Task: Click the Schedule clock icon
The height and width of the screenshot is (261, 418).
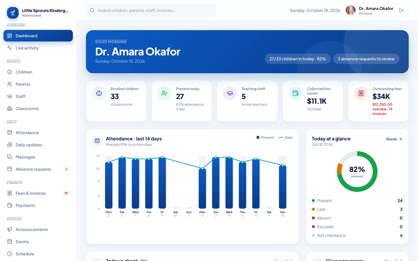Action: [10, 254]
